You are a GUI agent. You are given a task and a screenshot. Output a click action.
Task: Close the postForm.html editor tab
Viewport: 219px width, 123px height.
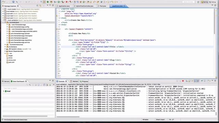tap(125, 6)
